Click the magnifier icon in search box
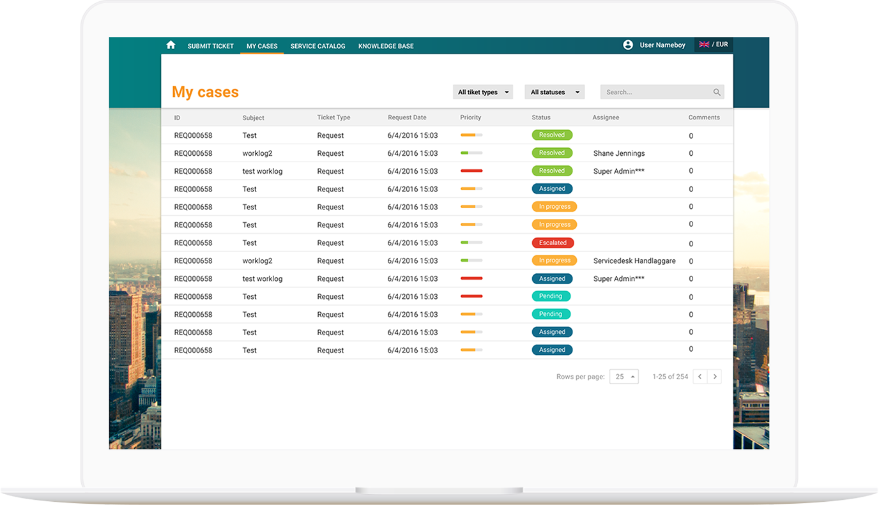Image resolution: width=879 pixels, height=505 pixels. click(x=717, y=93)
